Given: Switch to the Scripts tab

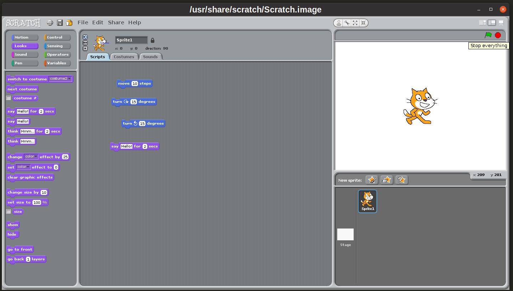Looking at the screenshot, I should tap(98, 57).
